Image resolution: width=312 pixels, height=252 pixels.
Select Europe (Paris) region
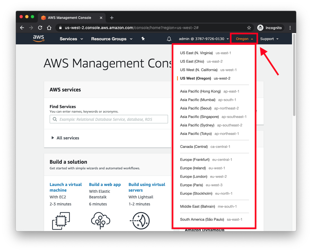(x=201, y=185)
